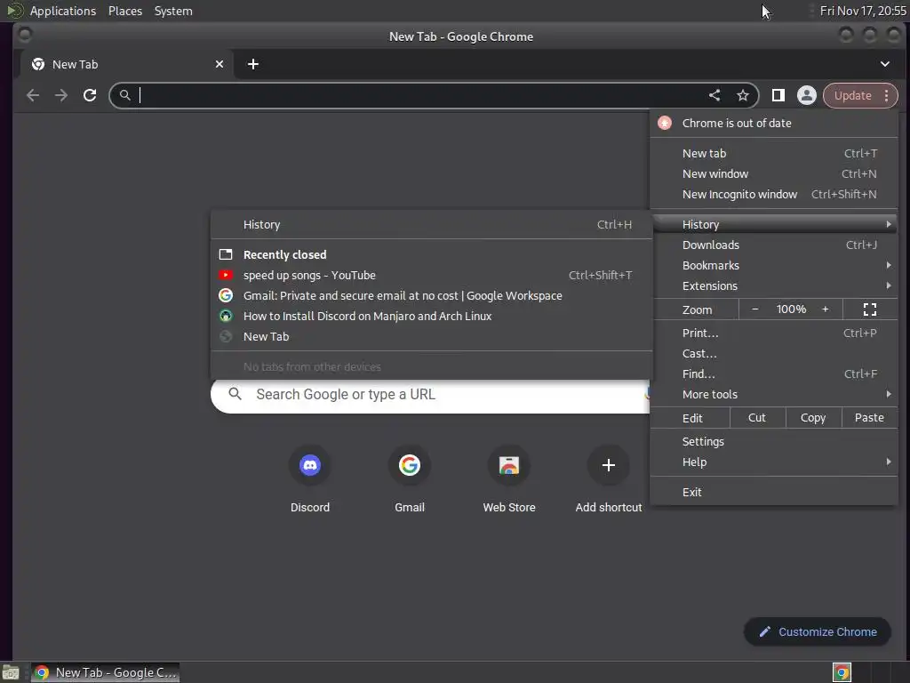The width and height of the screenshot is (910, 683).
Task: Open the full History page entry
Action: [432, 225]
